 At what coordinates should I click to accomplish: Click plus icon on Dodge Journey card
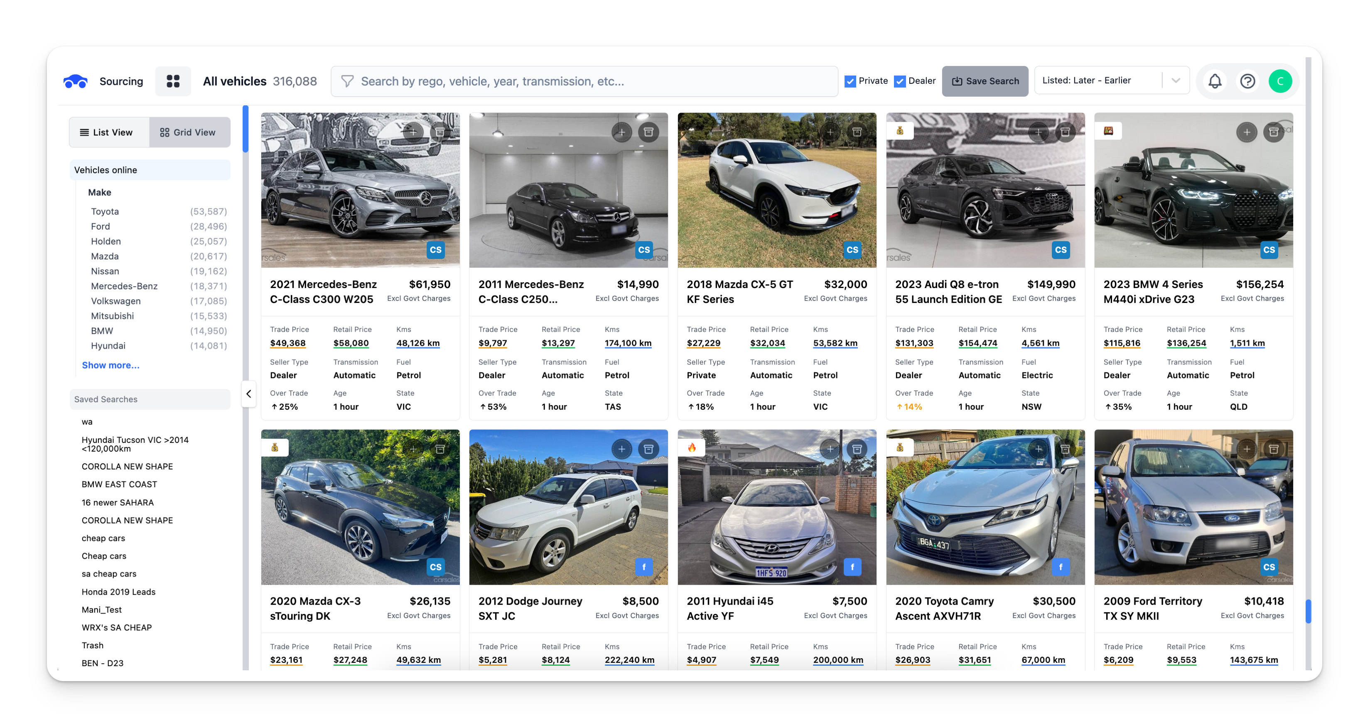[x=621, y=449]
